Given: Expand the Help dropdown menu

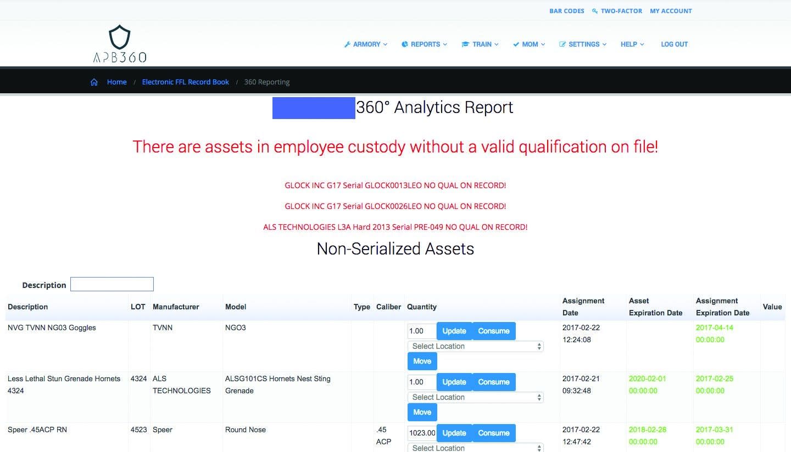Looking at the screenshot, I should tap(632, 44).
